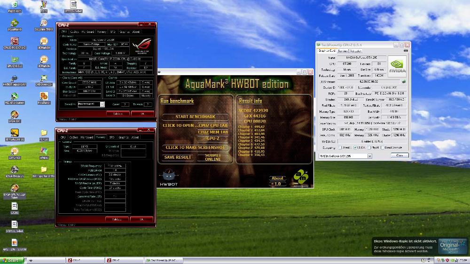Launch the wPrime desktop shortcut
470x264 pixels.
point(44,153)
